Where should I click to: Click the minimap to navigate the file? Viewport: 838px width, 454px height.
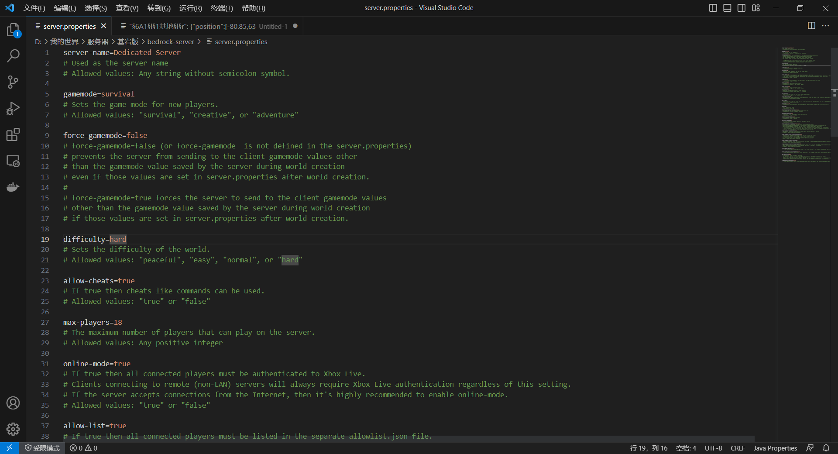(805, 105)
